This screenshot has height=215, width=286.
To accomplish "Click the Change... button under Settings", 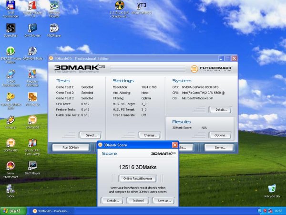I will pyautogui.click(x=150, y=135).
